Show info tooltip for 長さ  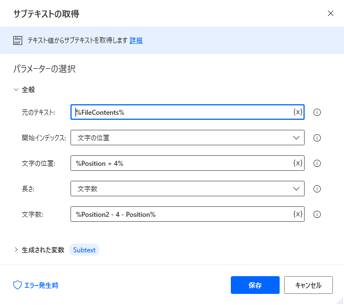(x=317, y=189)
